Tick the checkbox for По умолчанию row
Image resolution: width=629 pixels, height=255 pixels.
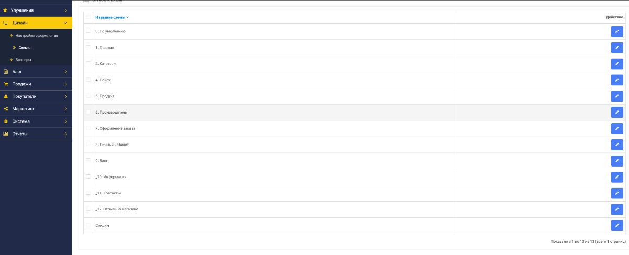coord(88,31)
